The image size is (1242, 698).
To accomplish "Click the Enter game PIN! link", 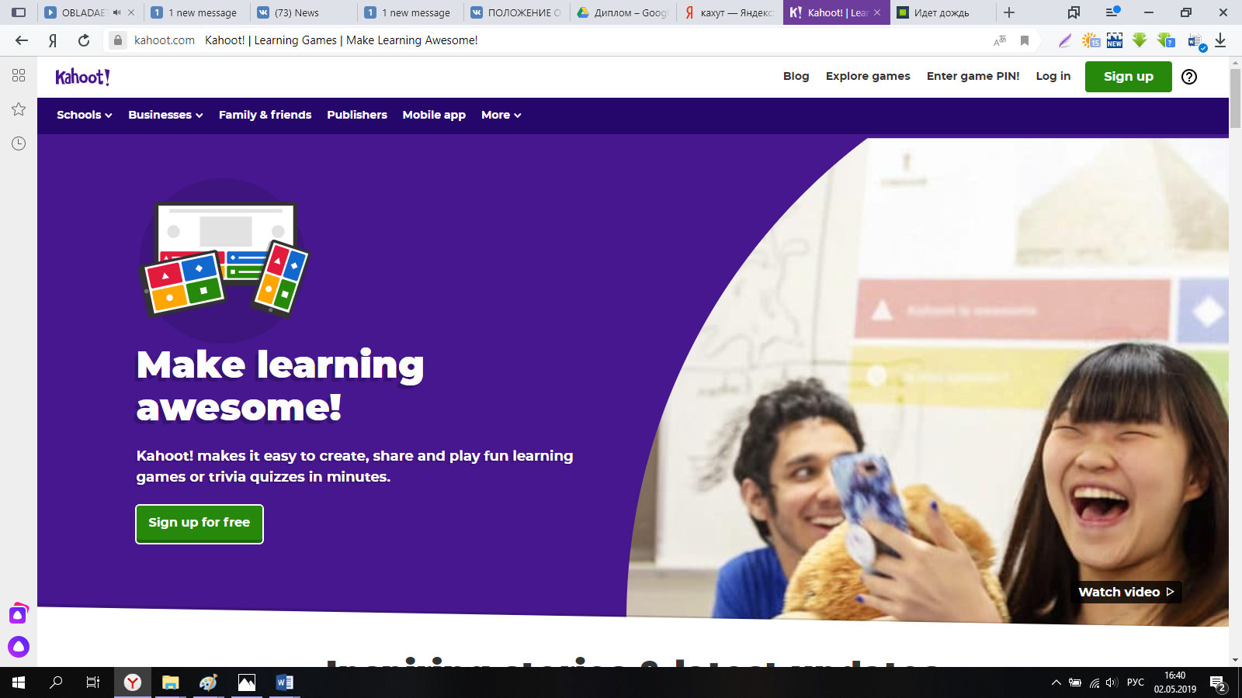I will pyautogui.click(x=973, y=76).
